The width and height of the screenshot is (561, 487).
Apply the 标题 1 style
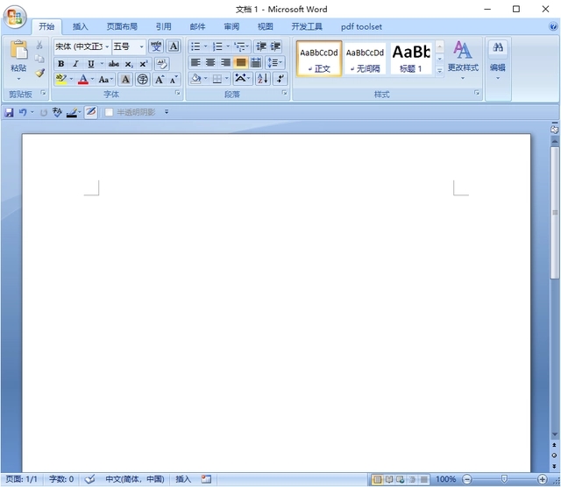(x=411, y=58)
